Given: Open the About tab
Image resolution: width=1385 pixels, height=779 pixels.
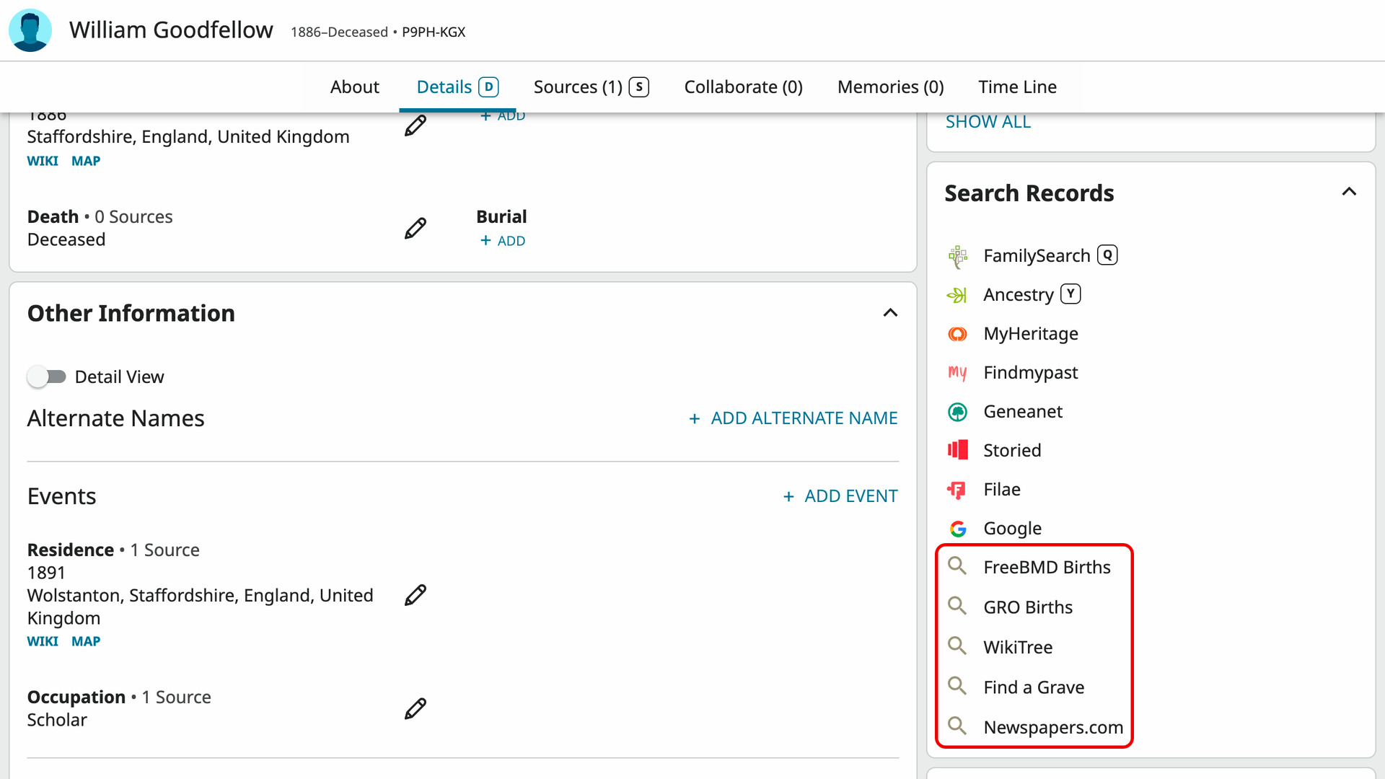Looking at the screenshot, I should (354, 87).
